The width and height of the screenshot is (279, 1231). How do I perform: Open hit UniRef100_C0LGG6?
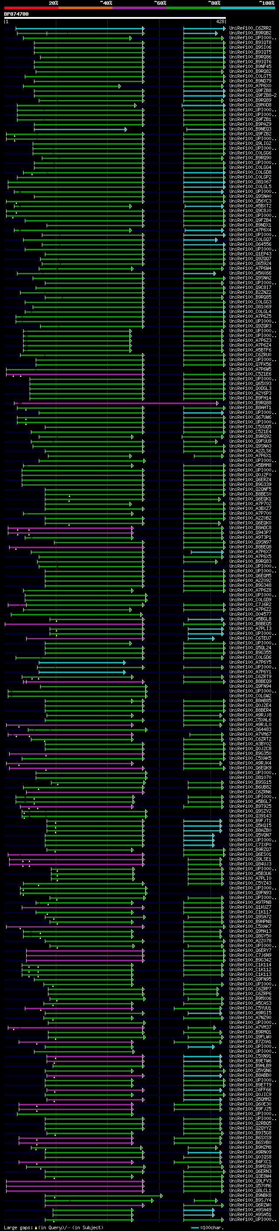[250, 153]
